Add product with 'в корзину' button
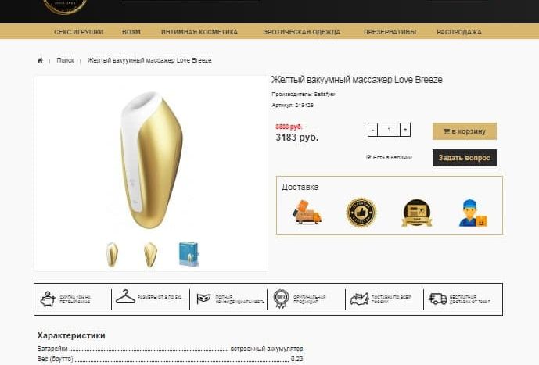The image size is (539, 365). 465,131
